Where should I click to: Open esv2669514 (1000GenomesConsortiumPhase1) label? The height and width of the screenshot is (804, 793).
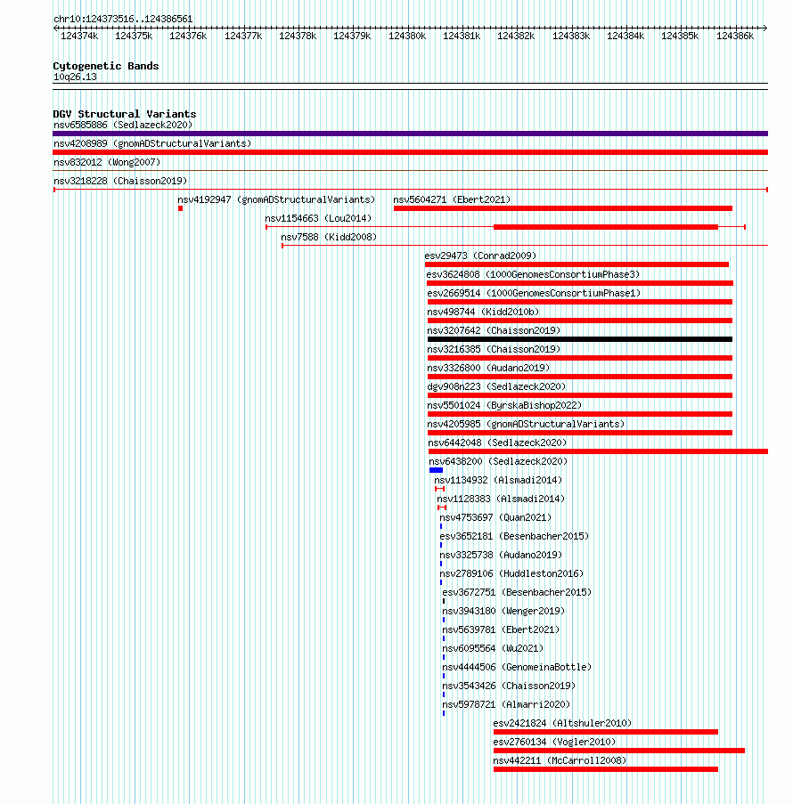click(x=535, y=293)
